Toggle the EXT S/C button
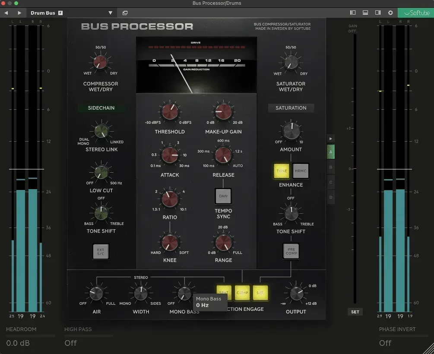The image size is (434, 354). pos(101,252)
